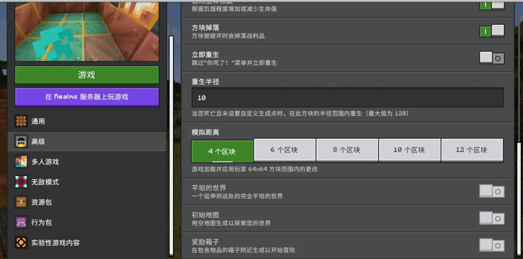Click the description 一个延伸到远处的完全平坦的世界
Viewport: 523px width, 259px height.
tap(237, 196)
